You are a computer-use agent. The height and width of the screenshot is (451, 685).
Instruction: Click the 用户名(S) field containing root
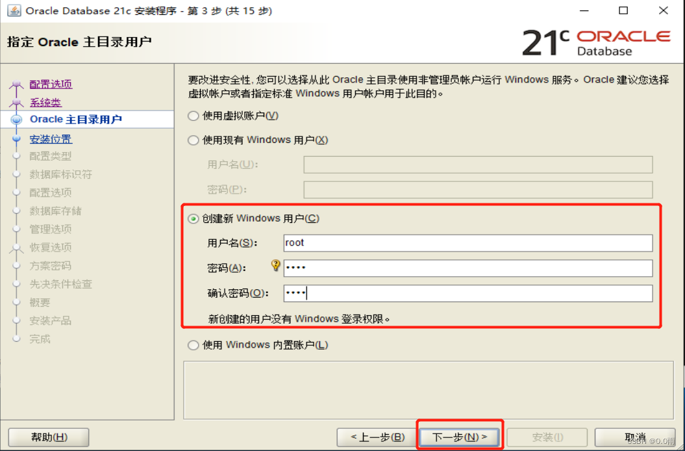pyautogui.click(x=468, y=243)
